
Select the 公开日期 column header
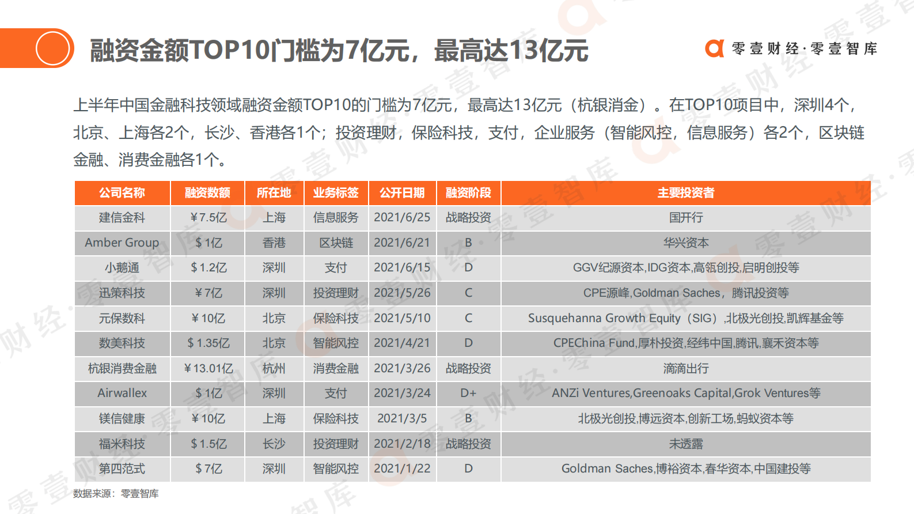point(402,193)
